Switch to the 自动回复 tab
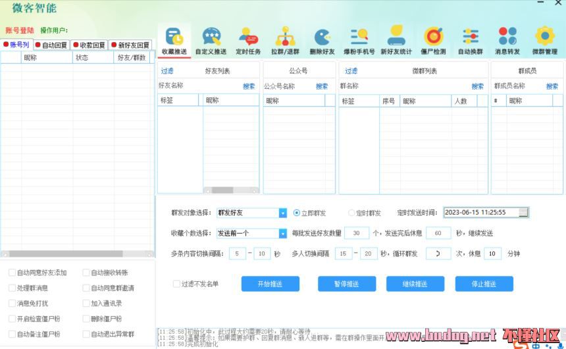Viewport: 566px width, 349px height. point(51,45)
